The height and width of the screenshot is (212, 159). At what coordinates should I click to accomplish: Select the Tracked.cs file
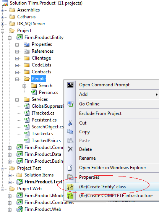coord(42,134)
